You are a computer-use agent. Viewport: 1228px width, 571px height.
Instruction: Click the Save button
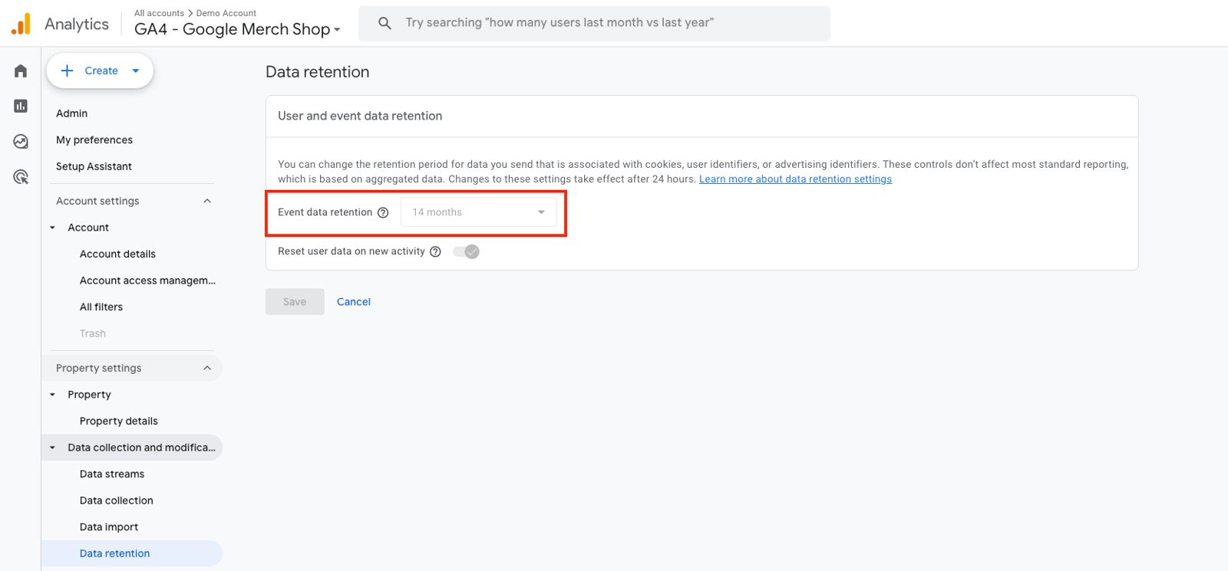point(295,302)
